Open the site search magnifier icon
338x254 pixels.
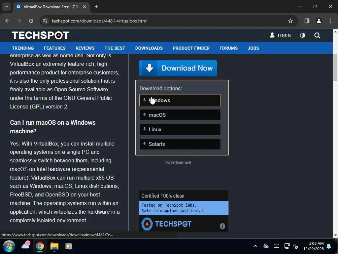[x=317, y=35]
